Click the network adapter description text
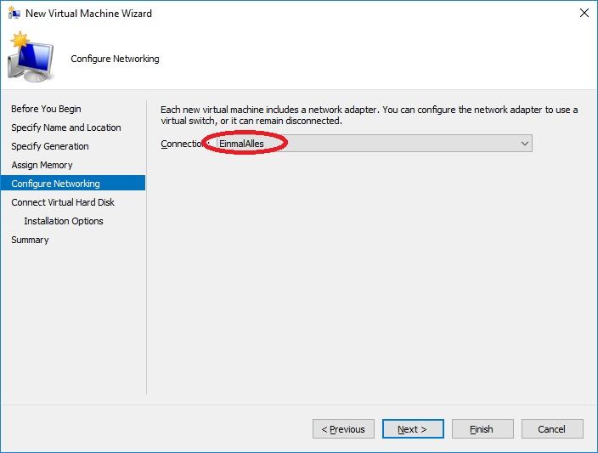This screenshot has height=453, width=598. pyautogui.click(x=369, y=116)
